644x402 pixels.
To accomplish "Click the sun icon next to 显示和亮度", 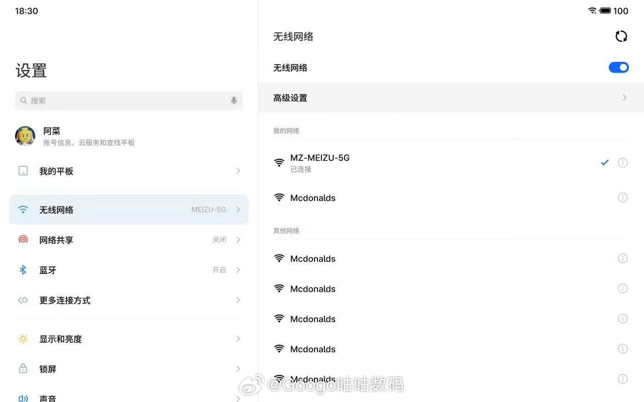I will tap(23, 339).
